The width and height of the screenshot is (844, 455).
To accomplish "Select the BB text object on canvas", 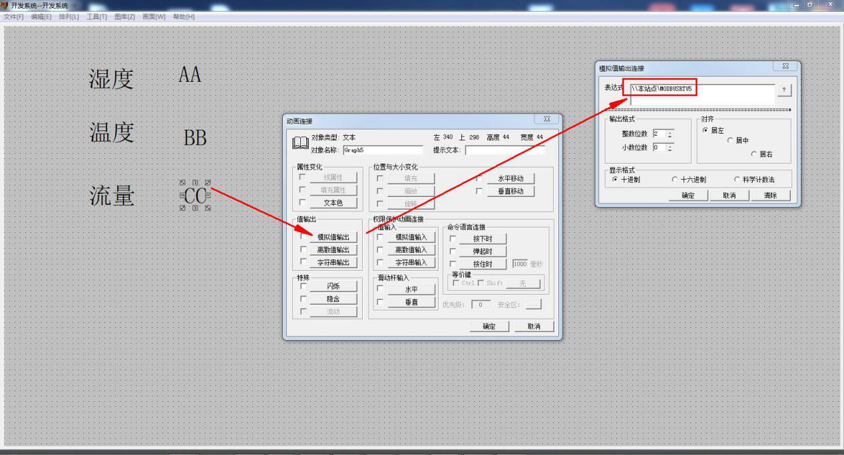I will click(x=195, y=138).
